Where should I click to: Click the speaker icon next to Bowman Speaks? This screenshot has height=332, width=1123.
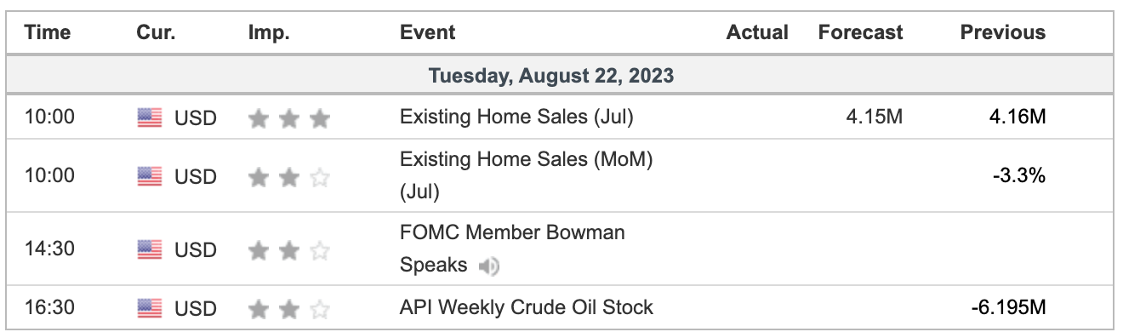point(488,266)
